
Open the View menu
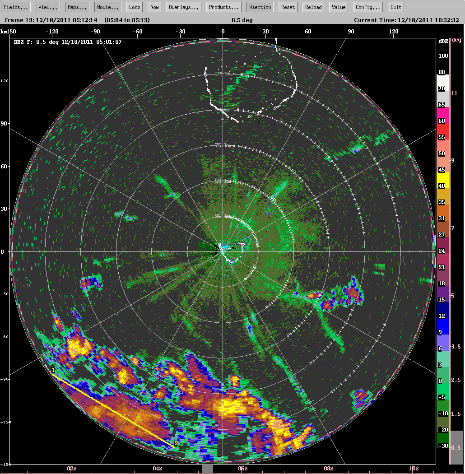point(46,7)
